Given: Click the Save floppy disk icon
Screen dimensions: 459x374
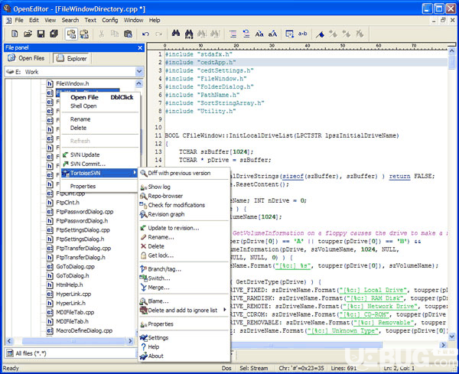Looking at the screenshot, I should 41,34.
